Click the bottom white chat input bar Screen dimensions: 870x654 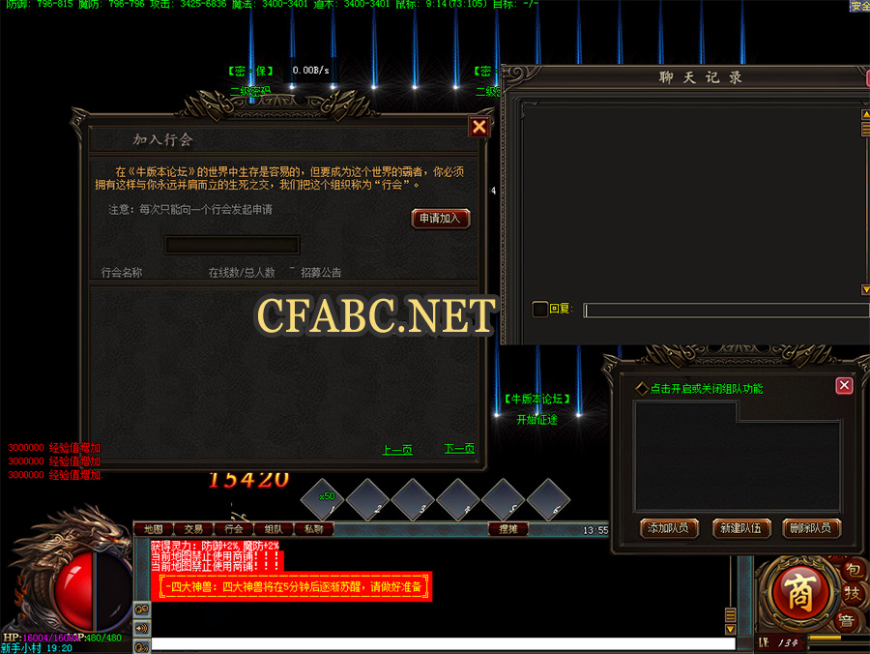[444, 644]
